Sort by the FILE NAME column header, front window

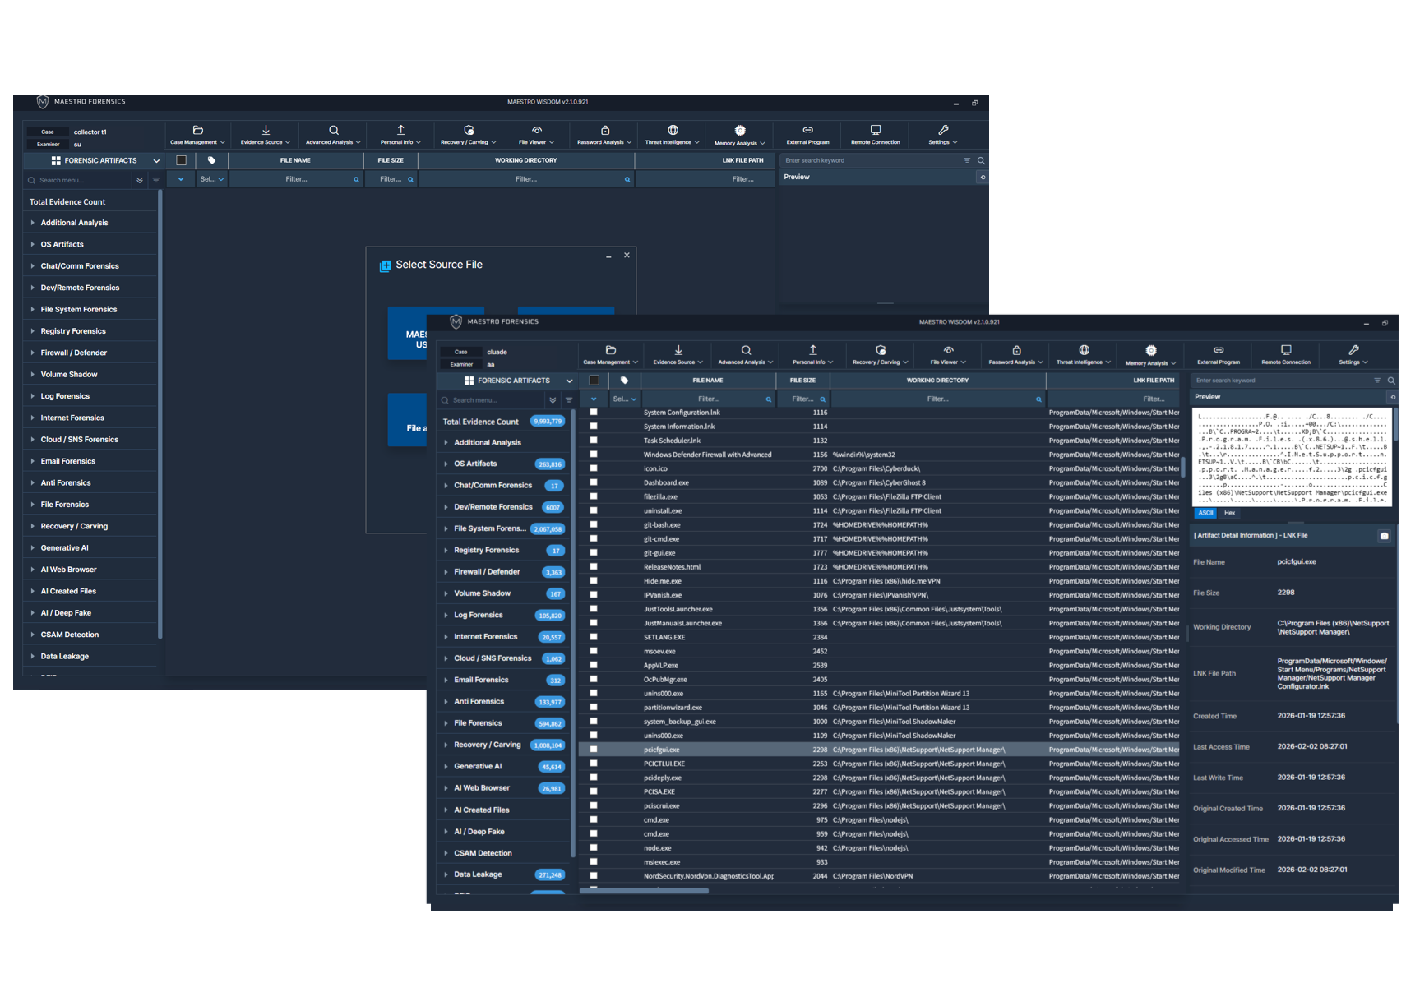pos(708,381)
